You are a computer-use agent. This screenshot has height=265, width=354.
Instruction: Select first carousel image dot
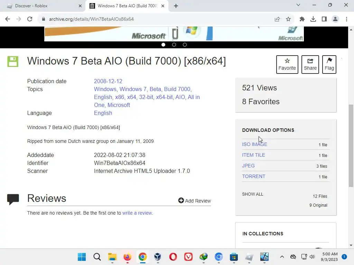tap(163, 45)
